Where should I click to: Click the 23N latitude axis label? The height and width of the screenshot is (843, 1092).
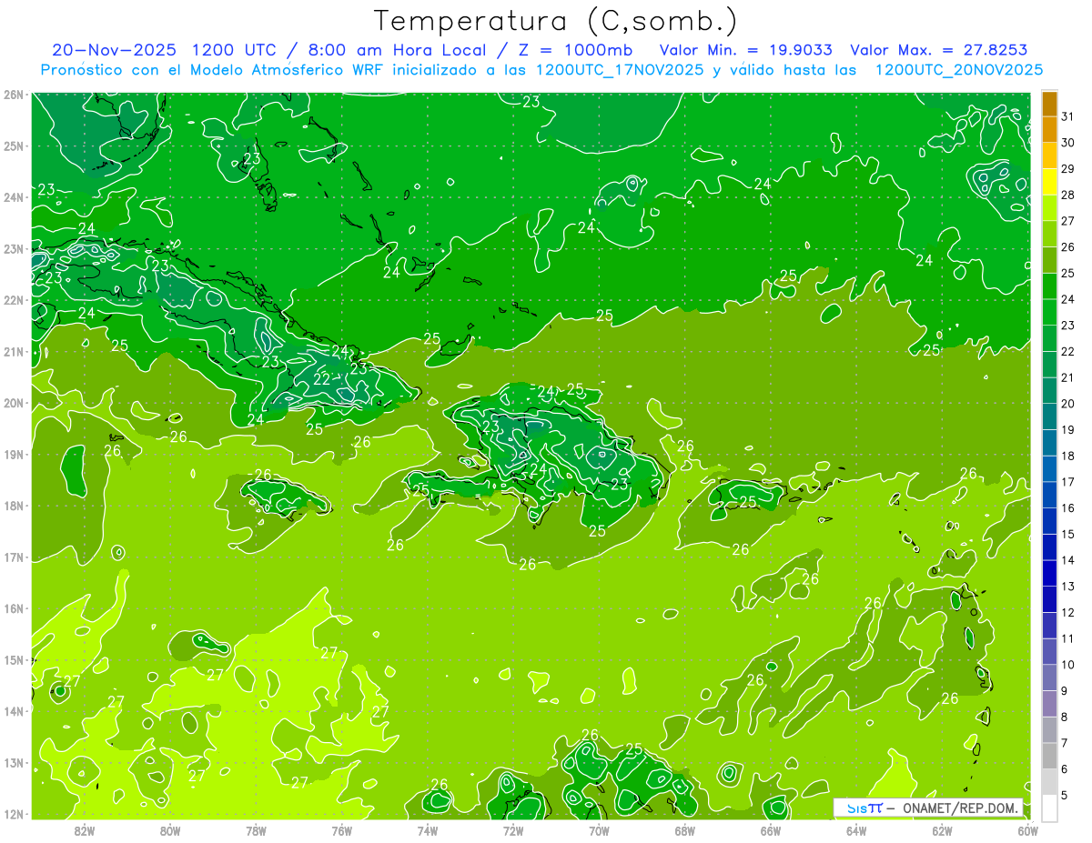(13, 248)
